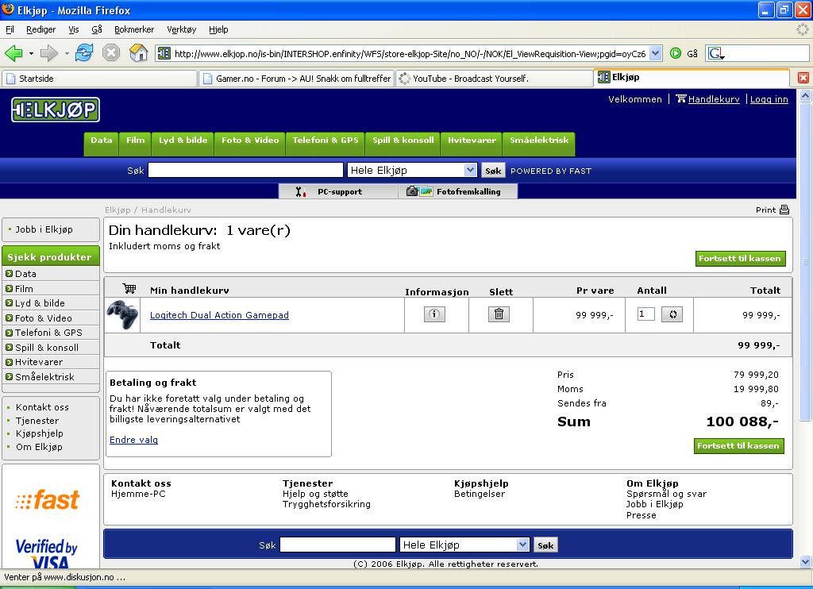
Task: Click the Handlekurv link in header
Action: click(x=714, y=99)
